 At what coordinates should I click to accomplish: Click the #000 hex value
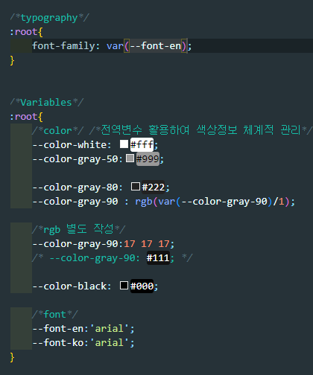142,286
